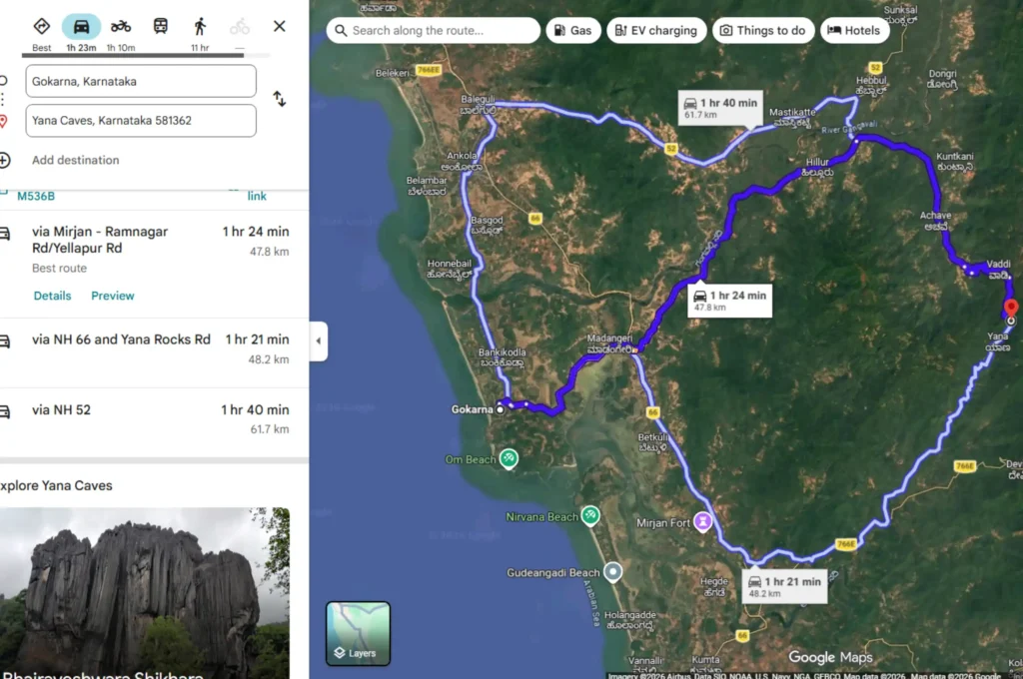Select the Om Beach green marker

tap(509, 458)
